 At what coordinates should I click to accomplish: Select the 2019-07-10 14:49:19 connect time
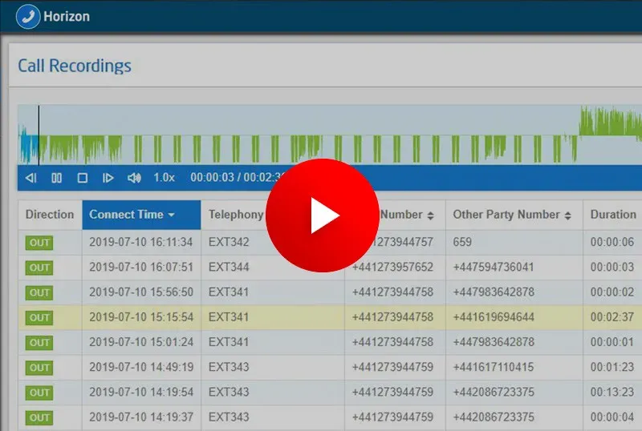(x=141, y=367)
